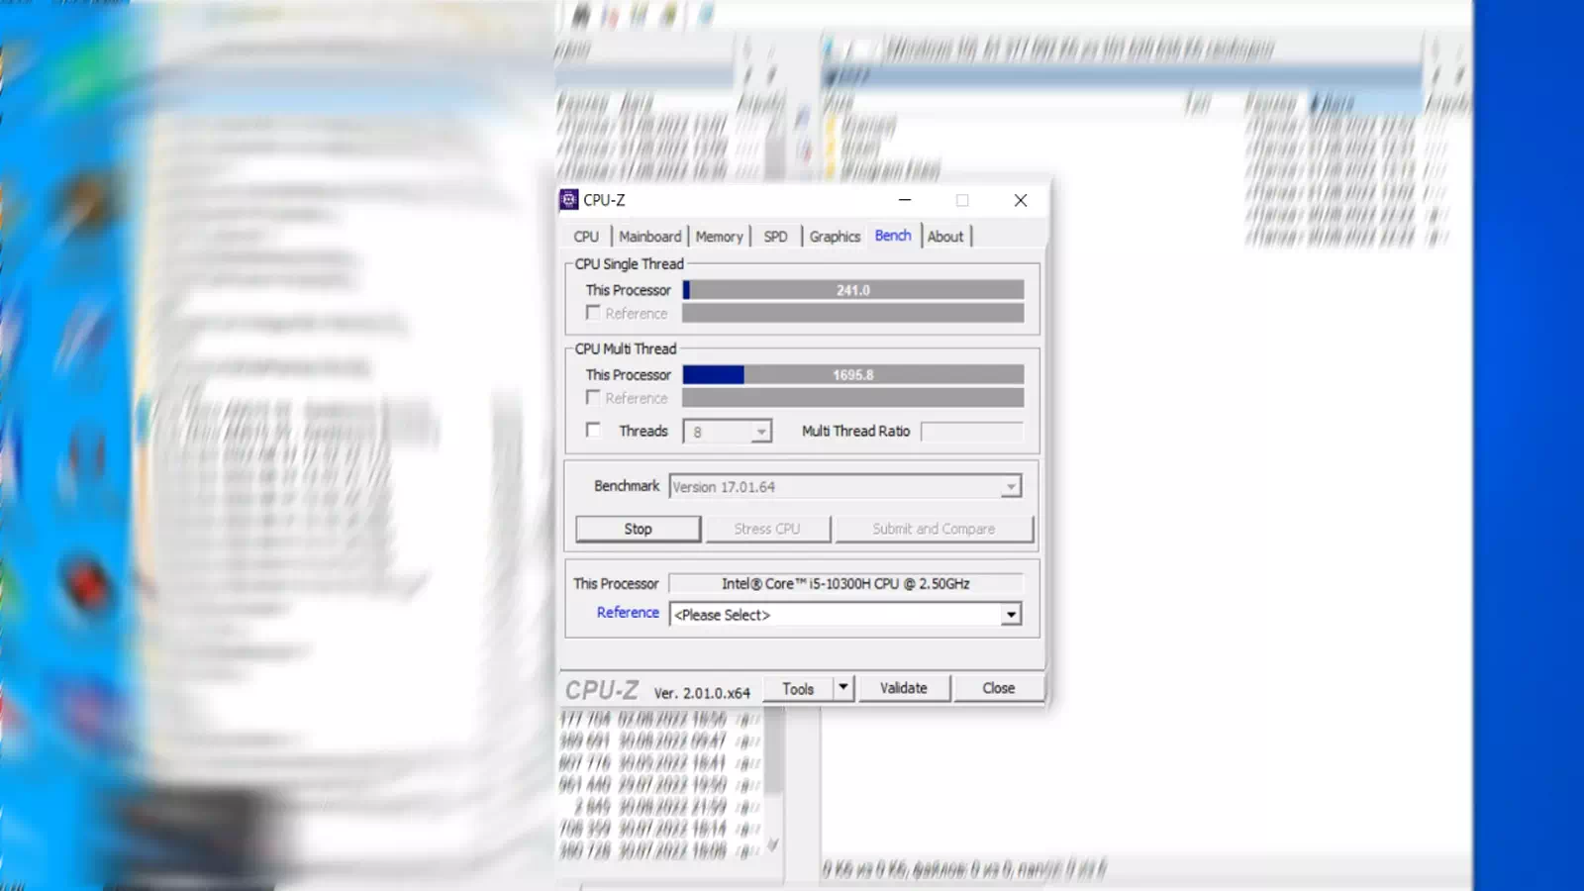Open the Reference processor Please Select dropdown

coord(1010,615)
